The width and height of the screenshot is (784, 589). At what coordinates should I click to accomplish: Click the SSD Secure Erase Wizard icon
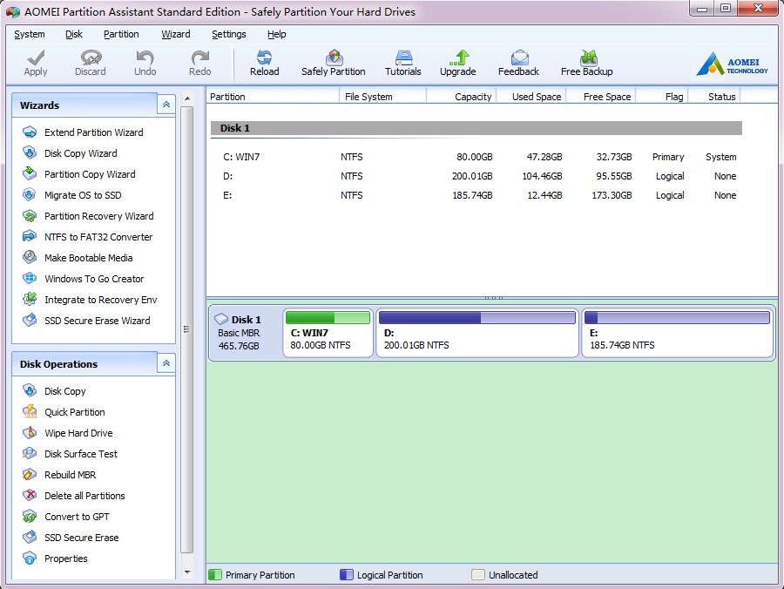point(30,320)
